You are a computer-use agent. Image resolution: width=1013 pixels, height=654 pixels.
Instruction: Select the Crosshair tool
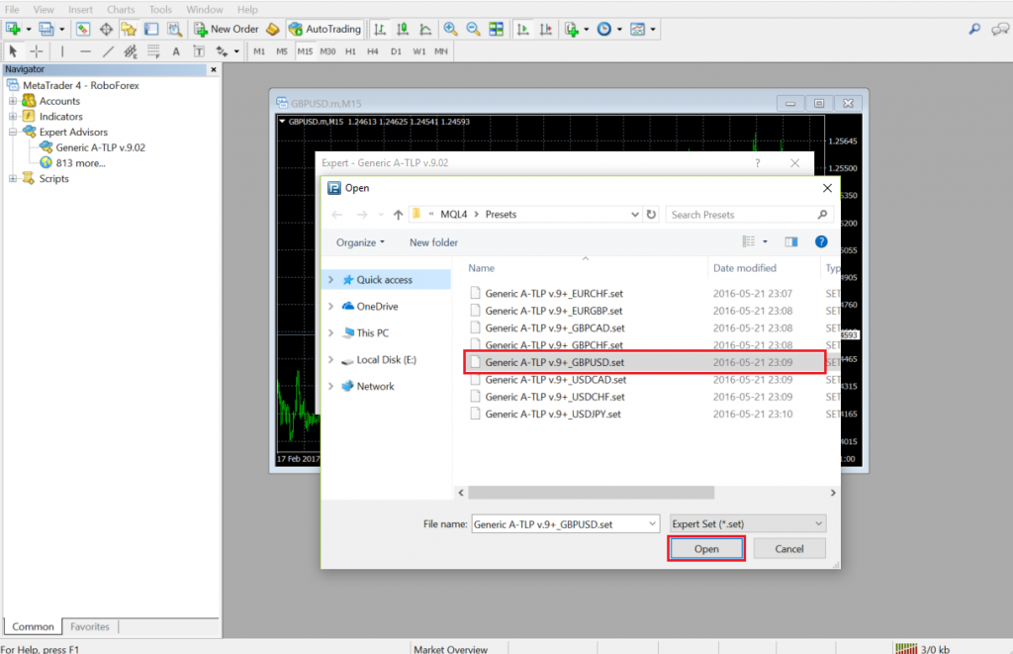point(37,51)
